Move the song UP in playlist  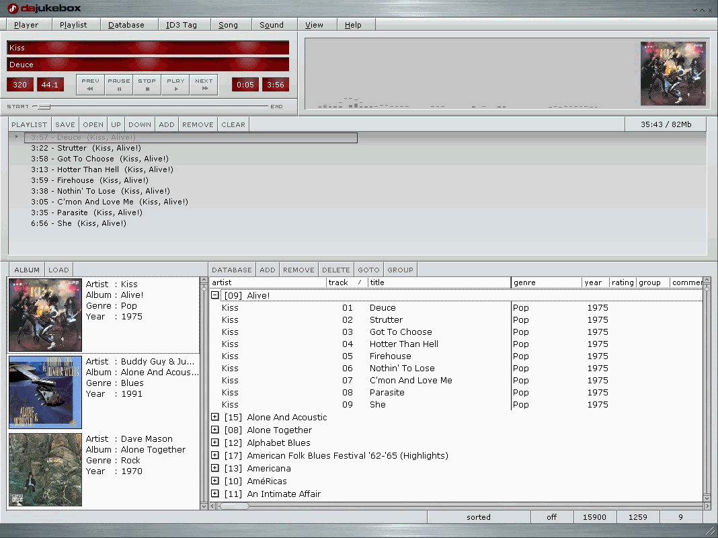coord(116,124)
